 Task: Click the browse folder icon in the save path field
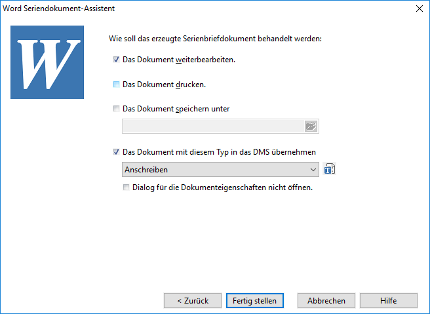point(311,127)
